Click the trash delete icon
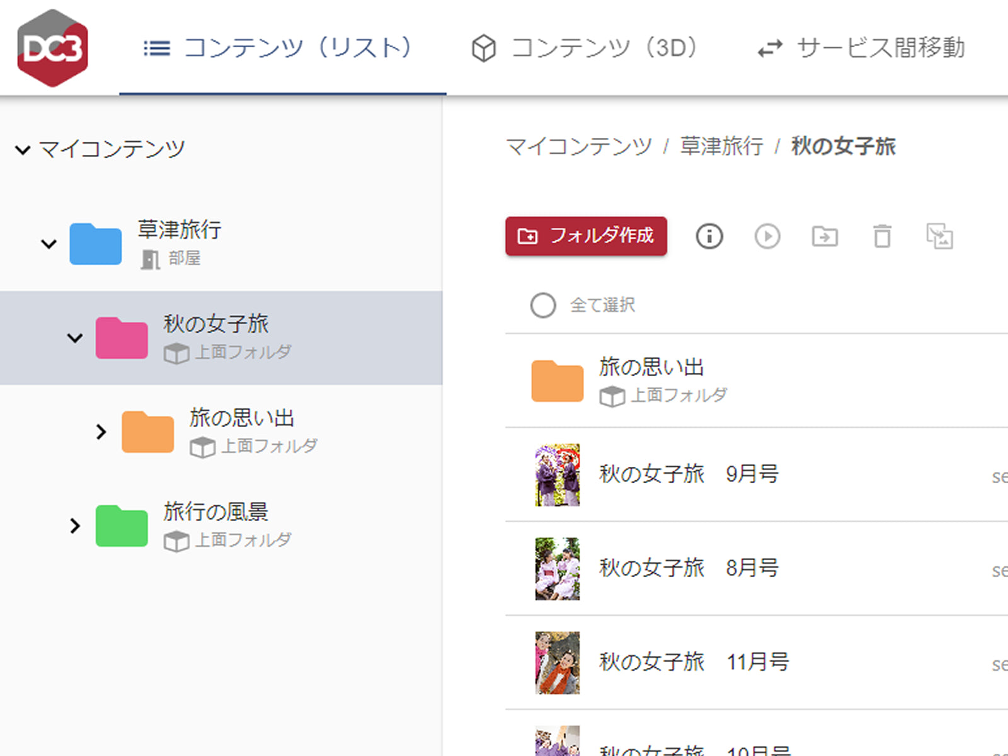Screen dimensions: 1008x756 (882, 237)
